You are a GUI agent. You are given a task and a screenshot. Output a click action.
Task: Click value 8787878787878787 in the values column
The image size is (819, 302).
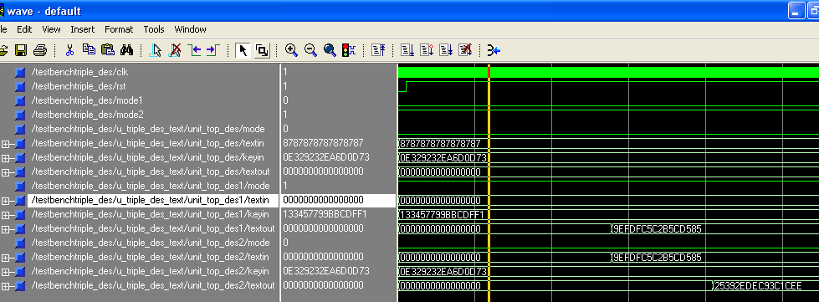click(323, 143)
